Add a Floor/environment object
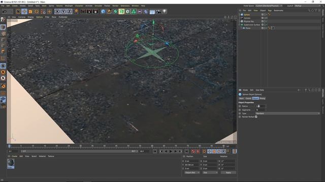This screenshot has height=182, width=325. 152,12
